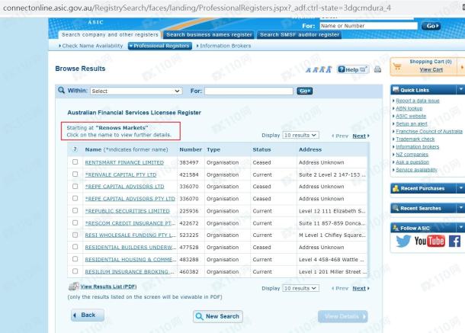
Task: Open RESI WHOLESALE FUNDING PTY link
Action: coord(130,235)
